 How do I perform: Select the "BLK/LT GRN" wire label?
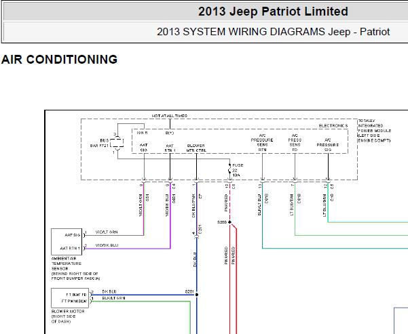tap(113, 298)
